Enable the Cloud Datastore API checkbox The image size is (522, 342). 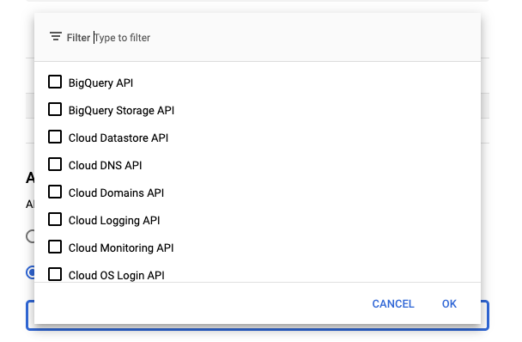55,137
